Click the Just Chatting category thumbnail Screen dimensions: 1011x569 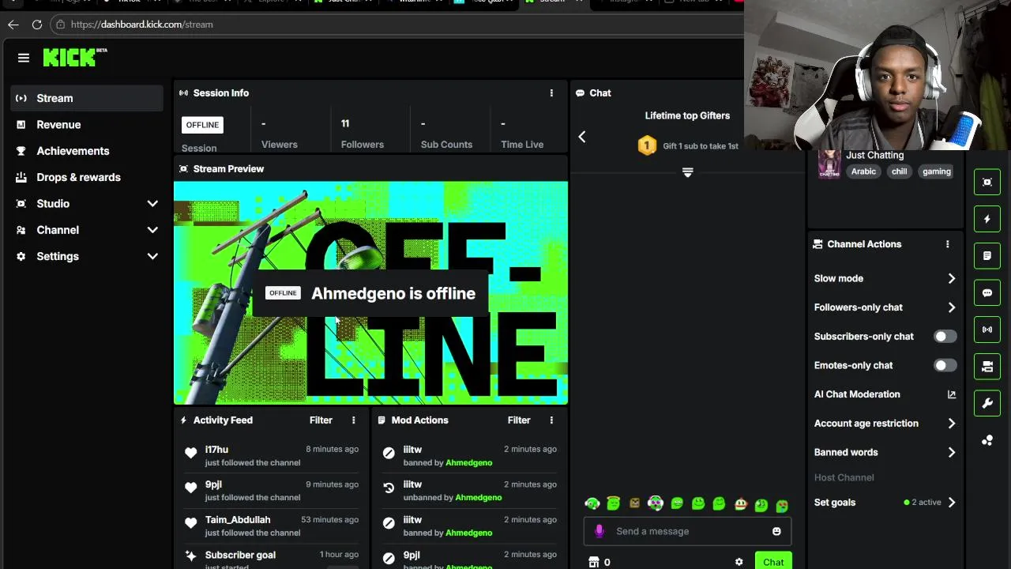pyautogui.click(x=829, y=164)
